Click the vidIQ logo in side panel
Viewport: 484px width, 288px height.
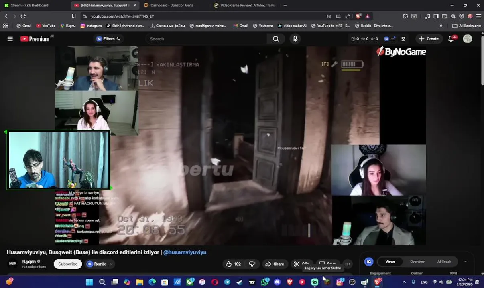[x=368, y=262]
